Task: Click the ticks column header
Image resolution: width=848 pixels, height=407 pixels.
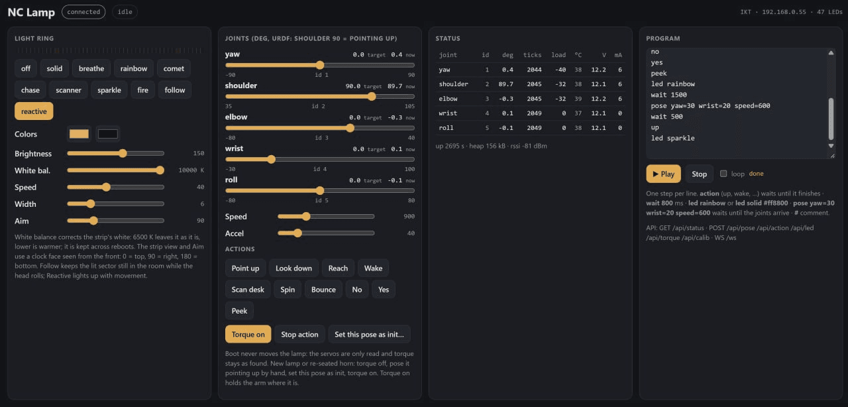Action: click(532, 55)
